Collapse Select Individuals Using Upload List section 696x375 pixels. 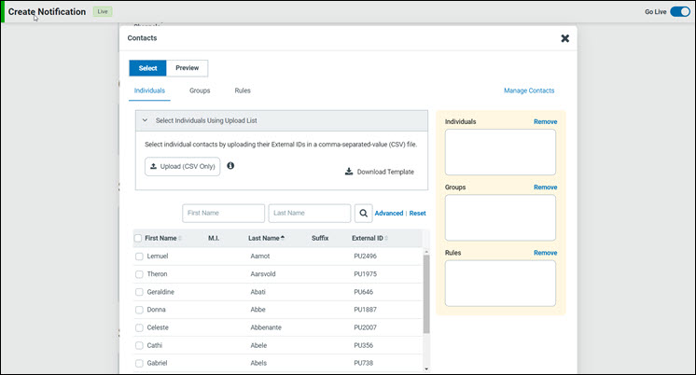(145, 120)
